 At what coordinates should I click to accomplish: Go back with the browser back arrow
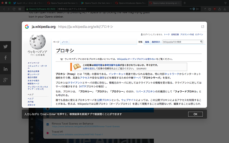click(4, 9)
